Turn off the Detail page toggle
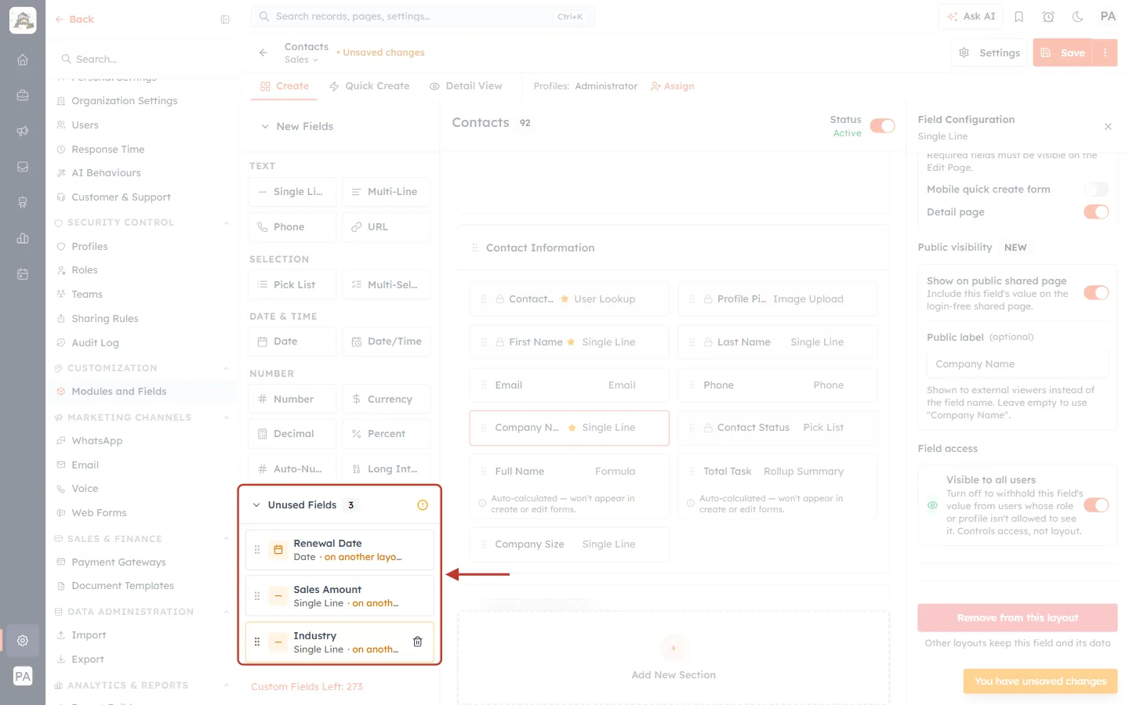This screenshot has width=1129, height=705. coord(1096,212)
